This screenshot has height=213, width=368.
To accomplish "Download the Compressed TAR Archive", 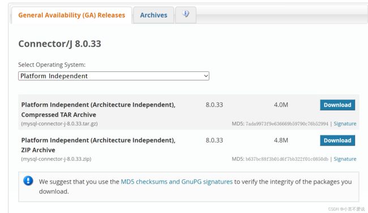I will pos(337,105).
